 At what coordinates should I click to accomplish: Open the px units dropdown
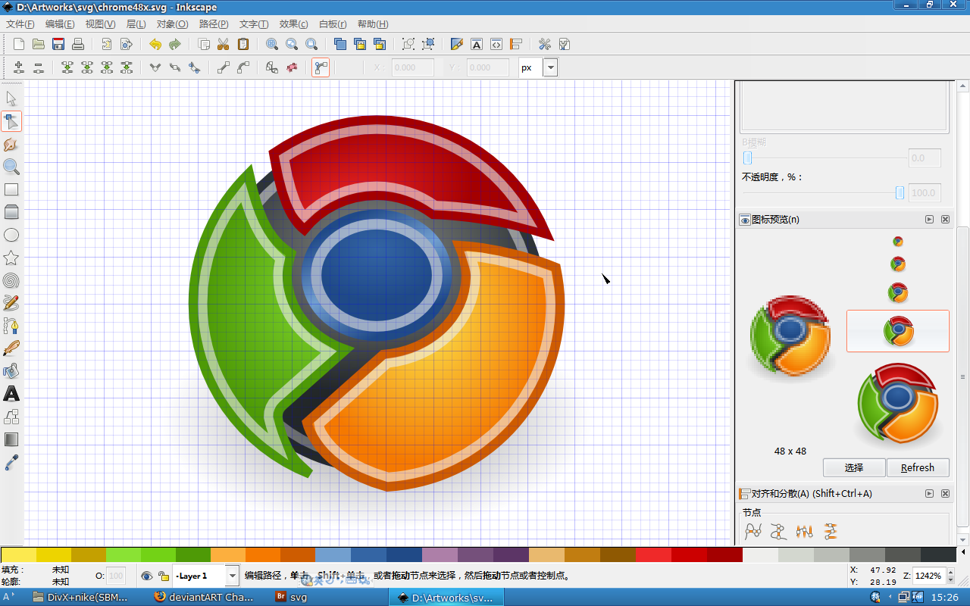pyautogui.click(x=551, y=67)
